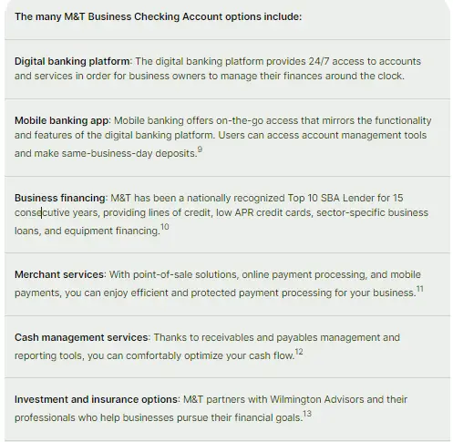The width and height of the screenshot is (453, 442).
Task: Click footnote 9 after same-business-day deposits
Action: [x=200, y=149]
